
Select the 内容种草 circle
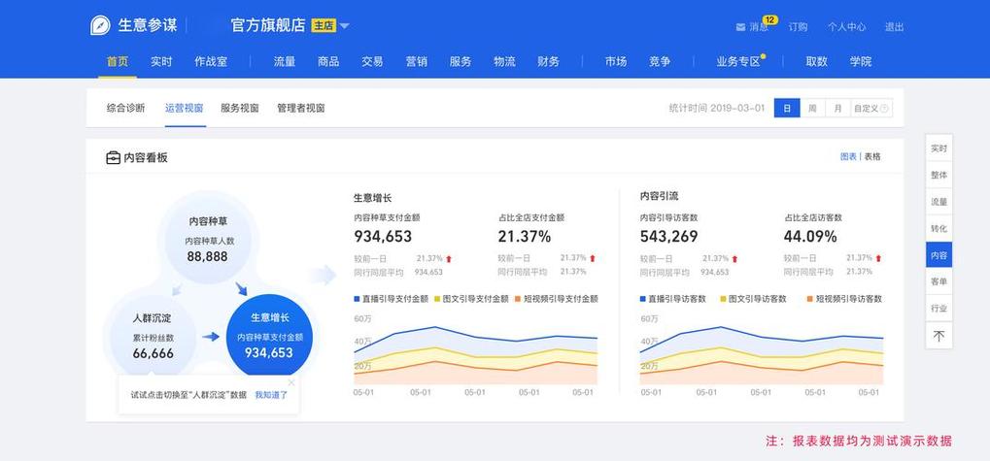[x=208, y=240]
